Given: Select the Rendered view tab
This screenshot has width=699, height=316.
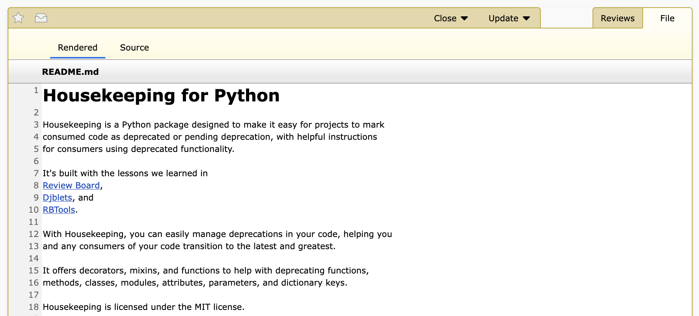Looking at the screenshot, I should point(78,48).
